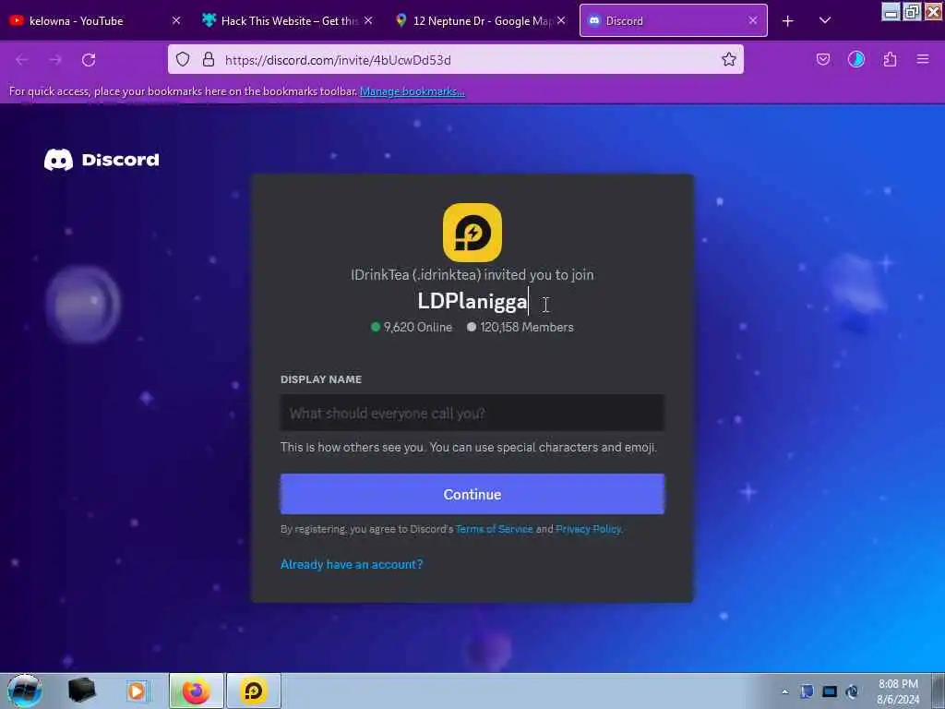Focus the Display Name input field
Viewport: 945px width, 709px height.
(472, 413)
